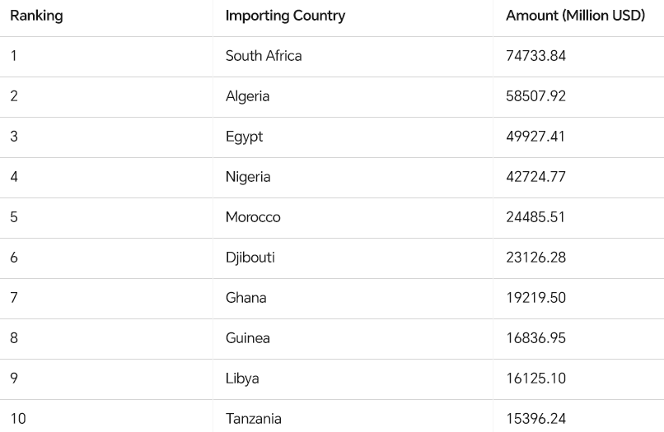
Task: Click the amount value 24485.51
Action: 535,217
